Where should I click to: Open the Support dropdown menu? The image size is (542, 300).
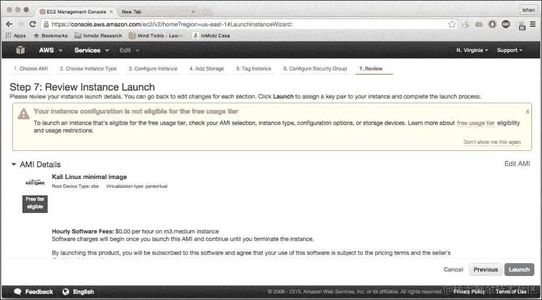510,50
